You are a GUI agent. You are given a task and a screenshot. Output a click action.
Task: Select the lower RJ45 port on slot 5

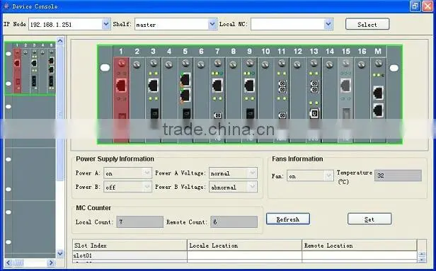point(185,96)
